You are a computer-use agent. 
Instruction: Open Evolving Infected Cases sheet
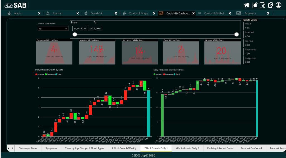click(220, 148)
